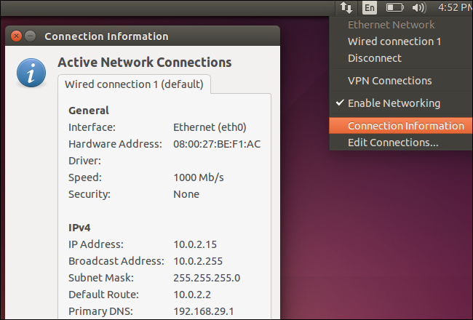Select the Wired connection 1 (default) tab

point(134,84)
